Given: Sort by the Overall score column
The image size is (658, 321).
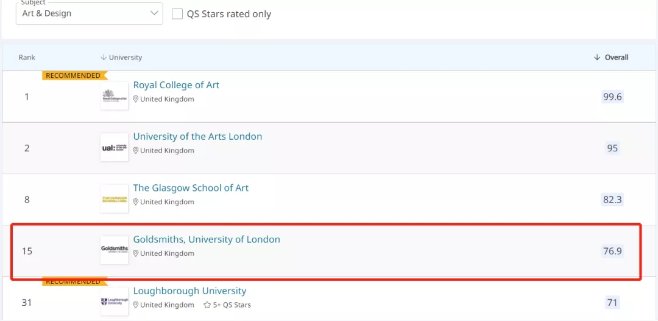Looking at the screenshot, I should pyautogui.click(x=611, y=57).
